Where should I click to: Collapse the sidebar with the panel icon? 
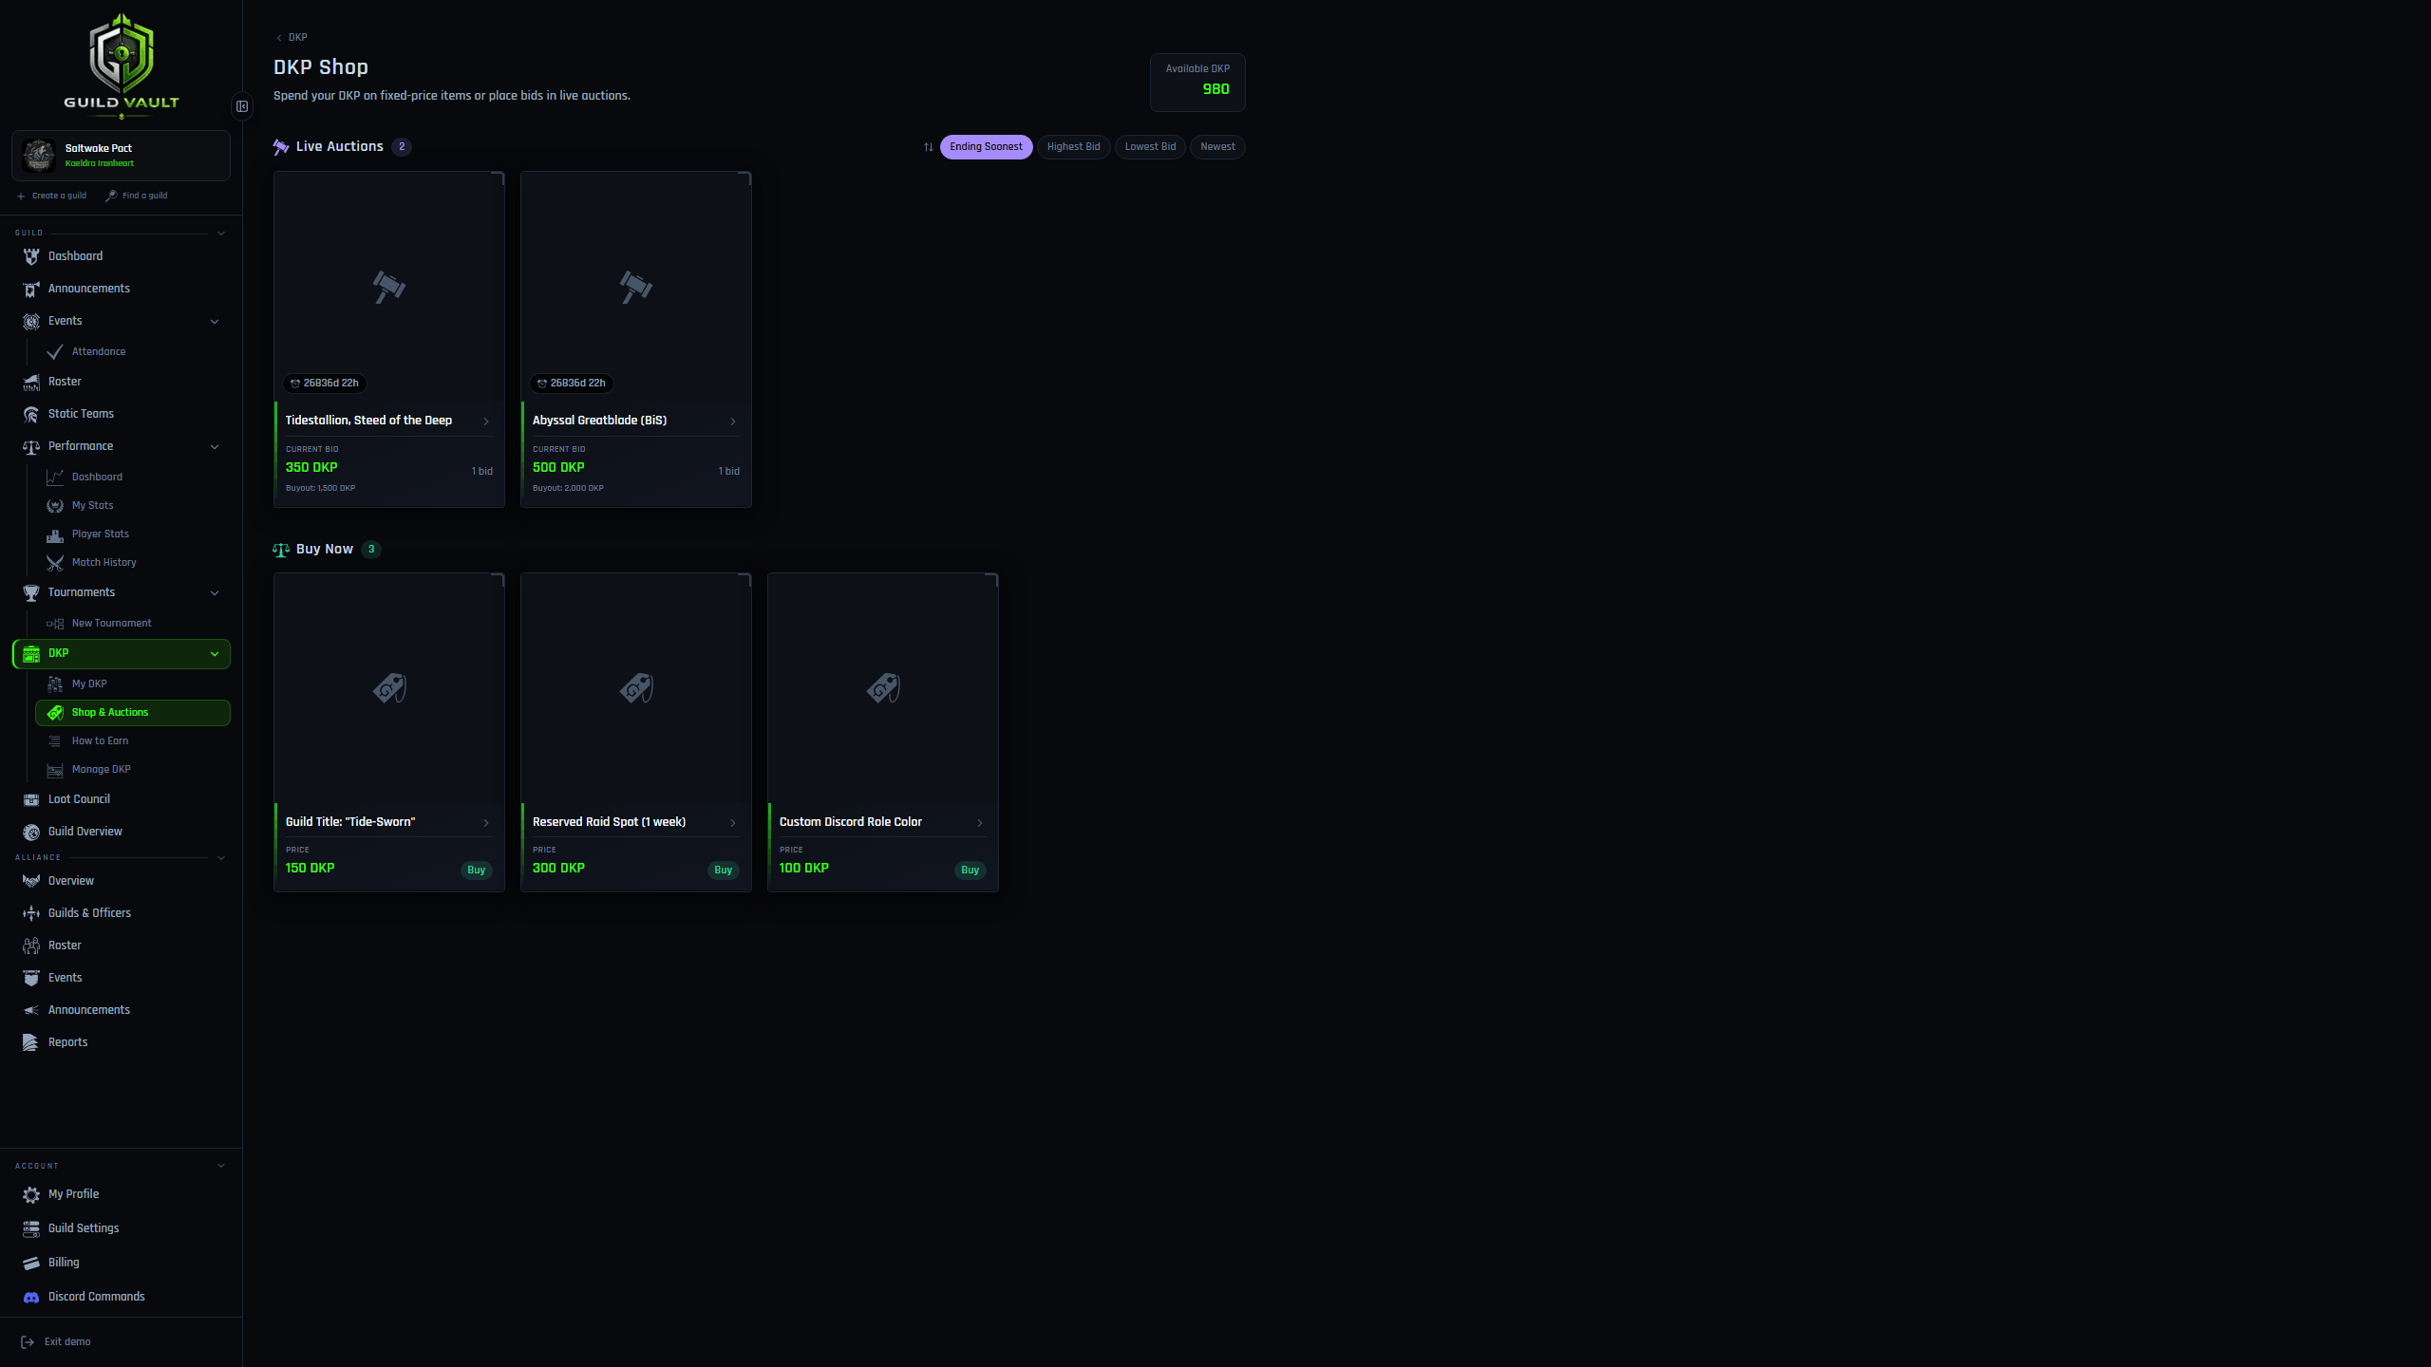tap(242, 106)
